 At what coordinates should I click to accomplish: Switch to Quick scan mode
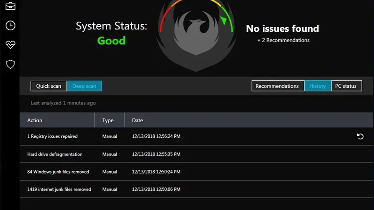click(x=49, y=86)
